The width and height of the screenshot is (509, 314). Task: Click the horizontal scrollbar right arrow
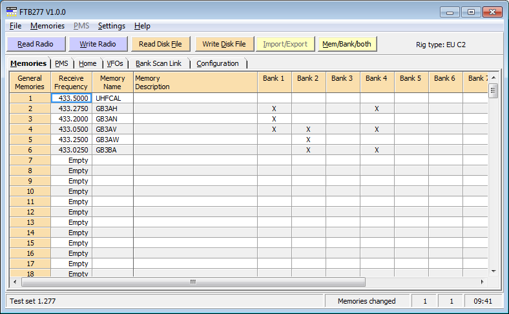pyautogui.click(x=481, y=282)
